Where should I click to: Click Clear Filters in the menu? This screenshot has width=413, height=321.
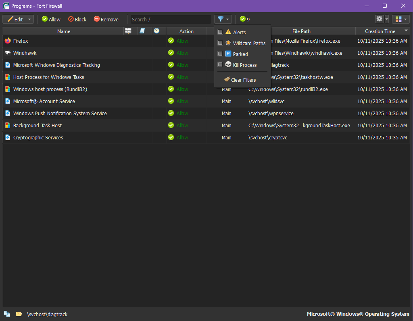[x=242, y=80]
